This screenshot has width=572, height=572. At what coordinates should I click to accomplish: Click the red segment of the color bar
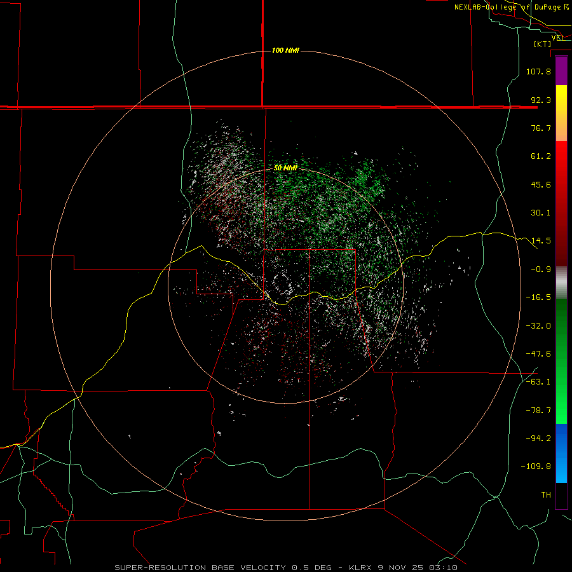click(561, 203)
